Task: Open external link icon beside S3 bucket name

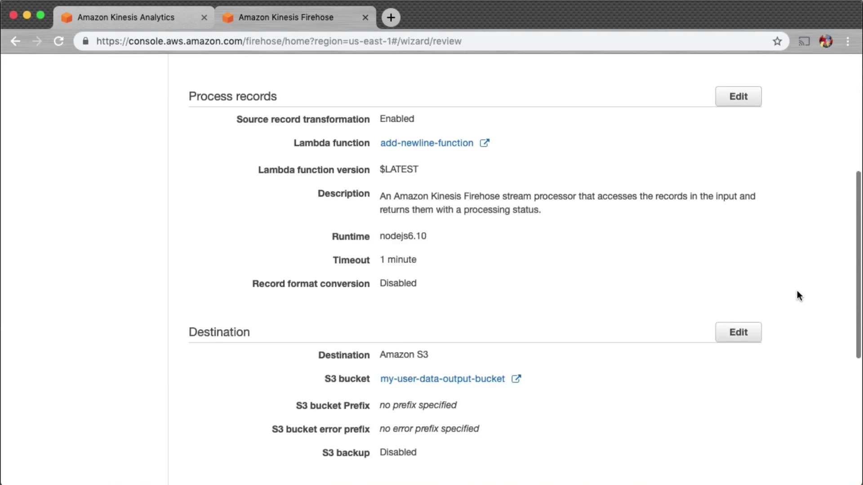Action: point(516,379)
